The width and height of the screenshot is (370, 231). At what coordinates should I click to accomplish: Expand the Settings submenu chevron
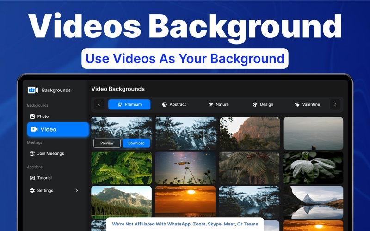pyautogui.click(x=77, y=190)
